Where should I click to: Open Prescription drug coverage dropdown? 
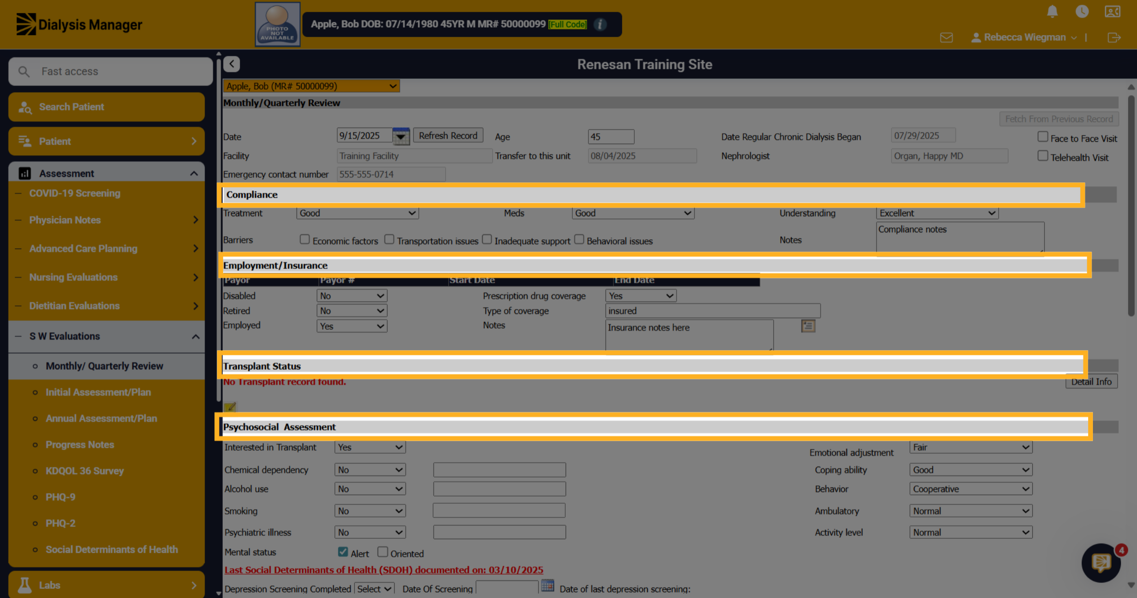[x=641, y=296]
